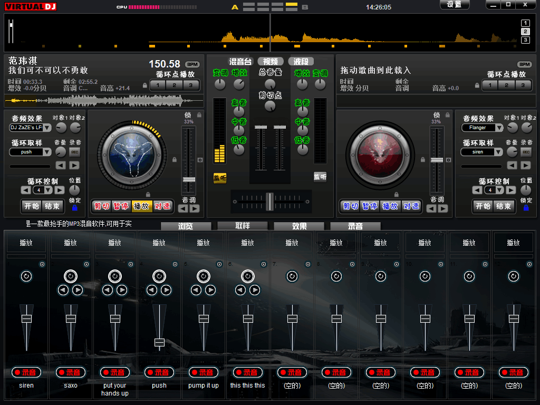
Task: Open the 设置 settings button
Action: [x=455, y=4]
